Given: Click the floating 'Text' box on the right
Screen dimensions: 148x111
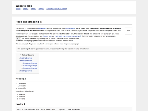Looking at the screenshot, I should [129, 31].
